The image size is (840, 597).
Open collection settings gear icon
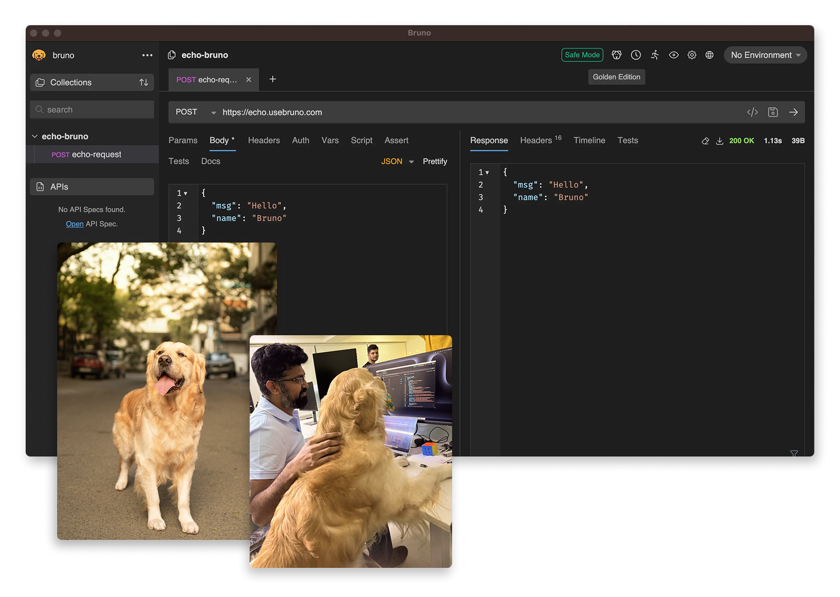(x=692, y=55)
